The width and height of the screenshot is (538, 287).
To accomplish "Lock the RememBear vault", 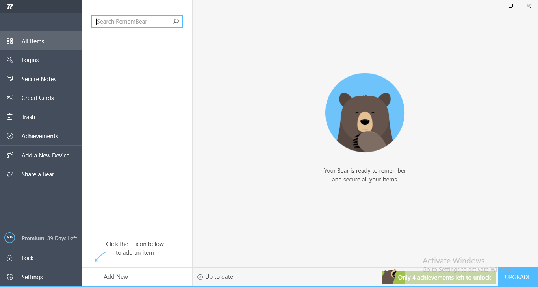I will 41,258.
